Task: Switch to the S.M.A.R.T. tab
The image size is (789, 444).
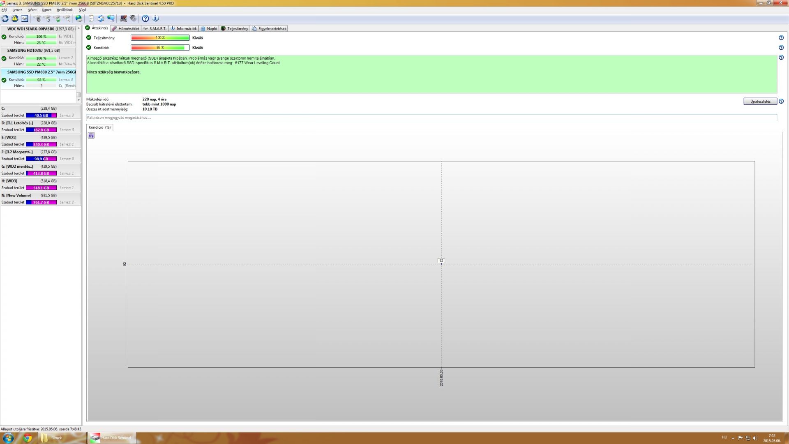Action: coord(155,29)
